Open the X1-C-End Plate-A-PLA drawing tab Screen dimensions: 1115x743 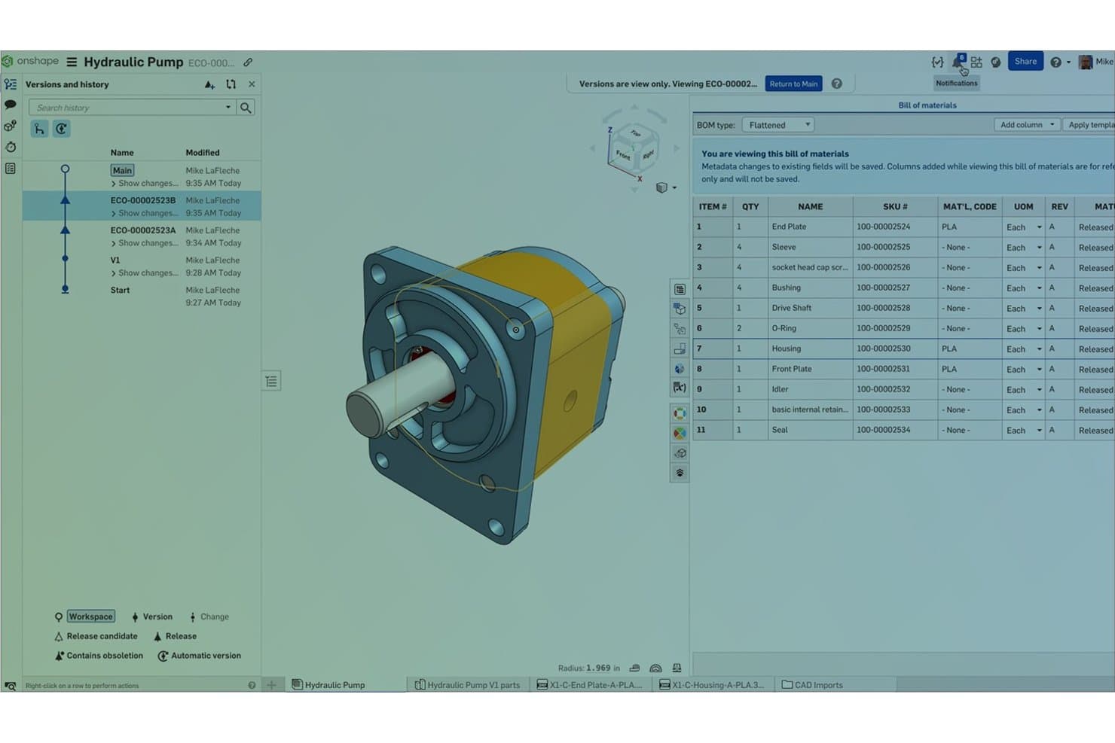(x=589, y=685)
